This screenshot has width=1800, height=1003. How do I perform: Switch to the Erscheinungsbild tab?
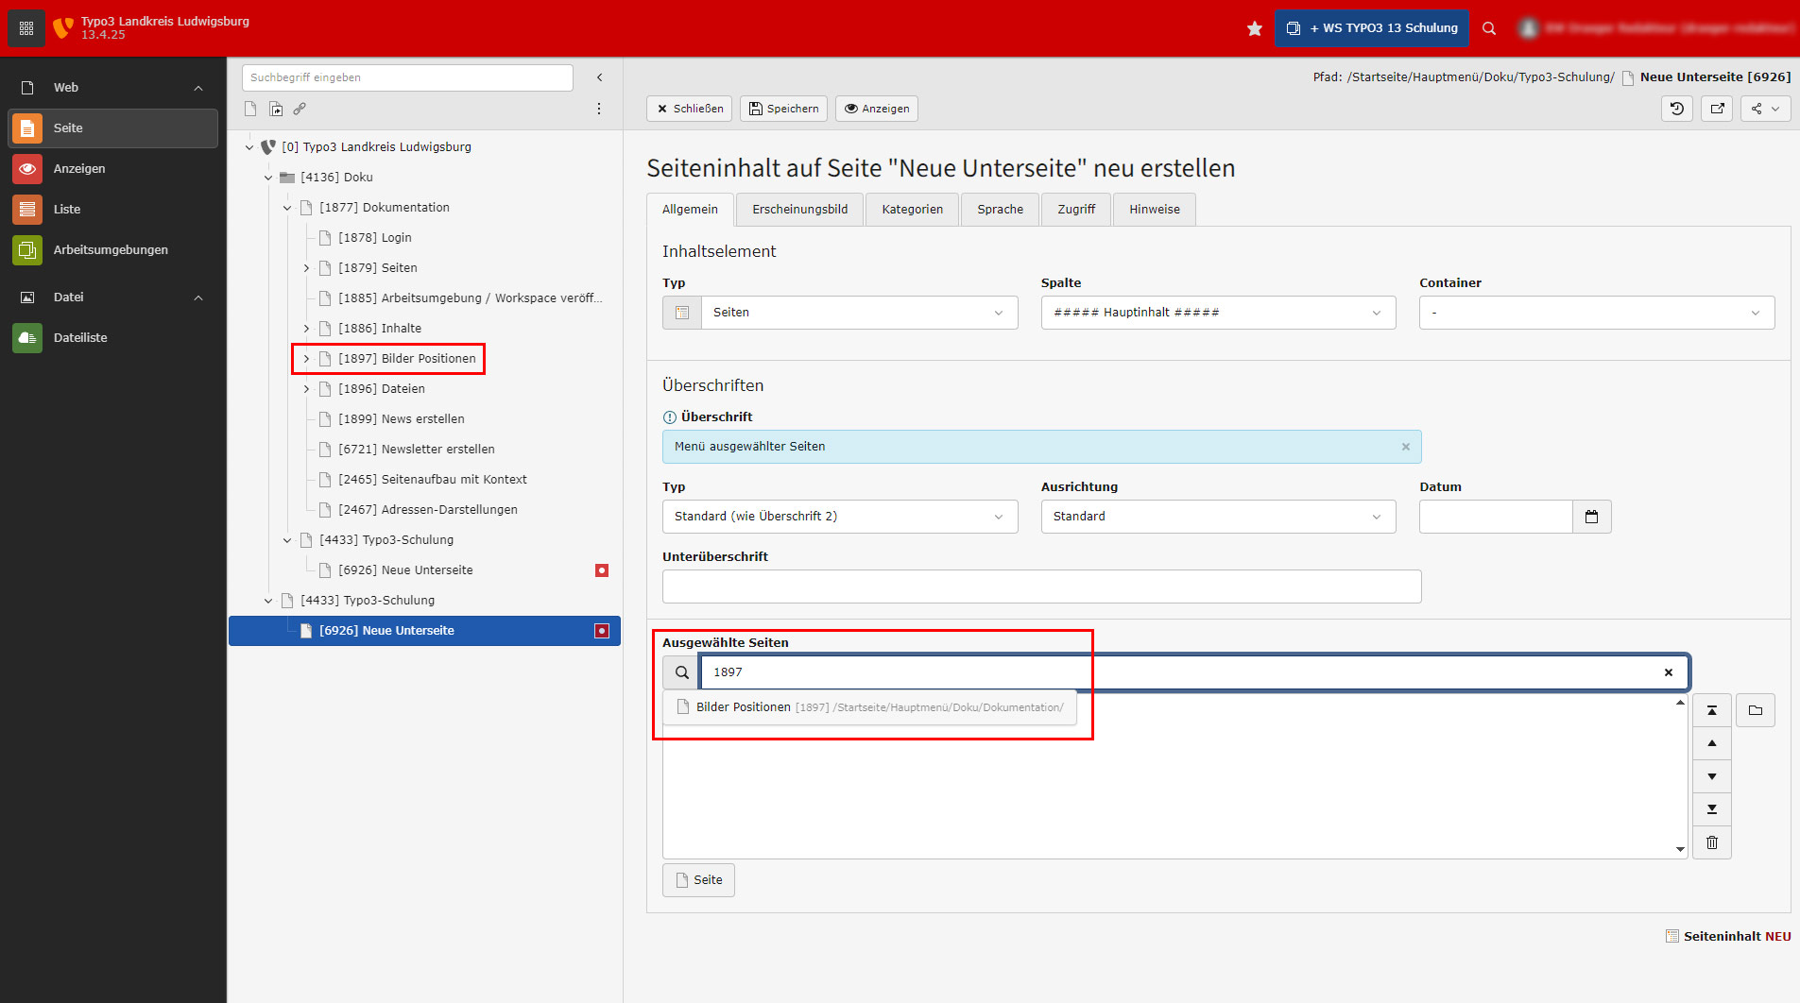[799, 210]
